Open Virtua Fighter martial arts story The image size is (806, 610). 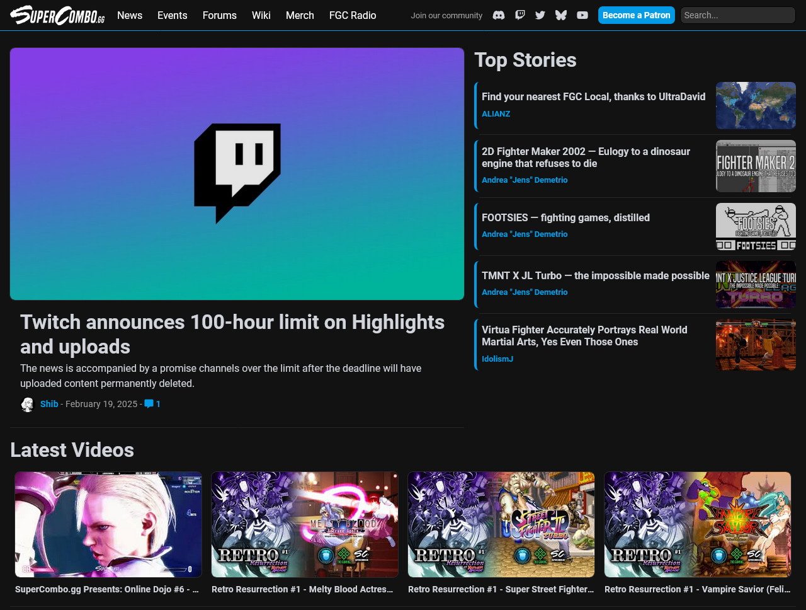584,336
